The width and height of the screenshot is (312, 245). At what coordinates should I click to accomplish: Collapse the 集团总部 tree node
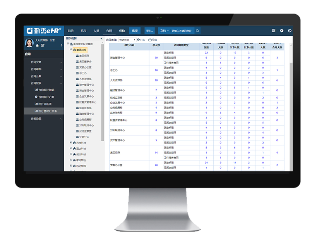pos(71,50)
